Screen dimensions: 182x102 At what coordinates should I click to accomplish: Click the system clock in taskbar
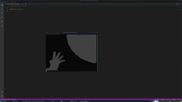pyautogui.click(x=177, y=101)
